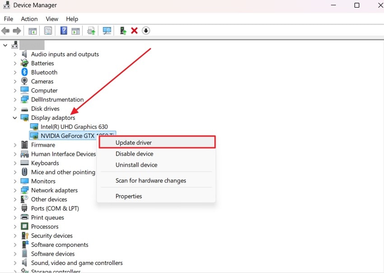Open the Action menu
The height and width of the screenshot is (273, 384).
(29, 19)
